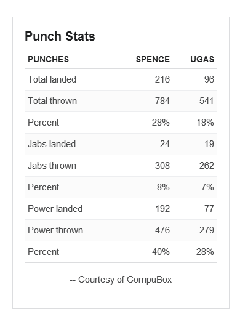Click Ugas's jabs thrown value 262
The height and width of the screenshot is (319, 240).
(207, 166)
